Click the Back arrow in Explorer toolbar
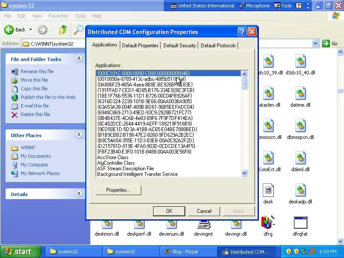 click(x=9, y=30)
